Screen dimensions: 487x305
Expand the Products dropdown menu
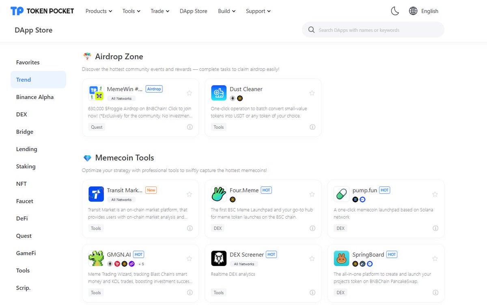click(99, 11)
